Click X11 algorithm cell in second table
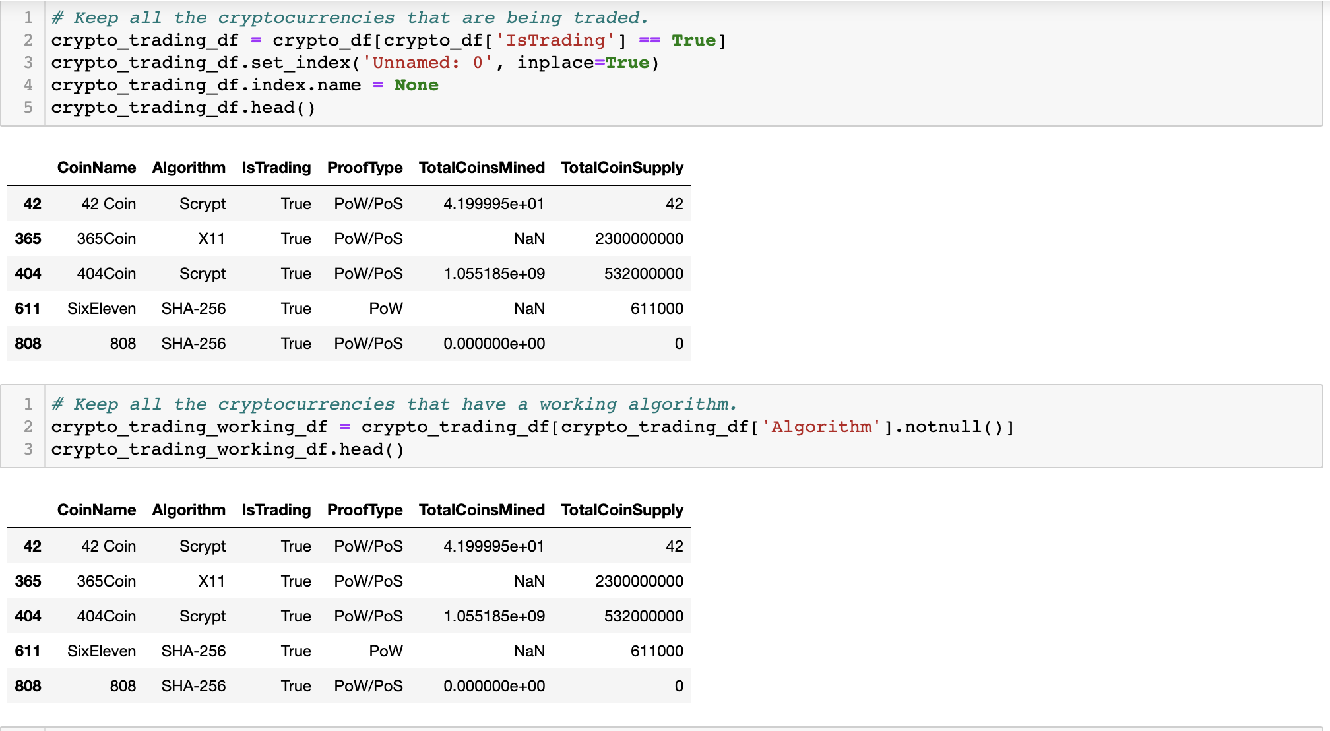The height and width of the screenshot is (731, 1330). coord(212,581)
